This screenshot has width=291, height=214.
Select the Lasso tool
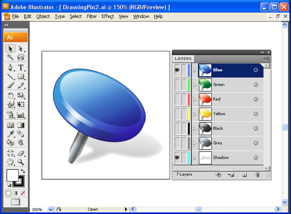[x=20, y=57]
